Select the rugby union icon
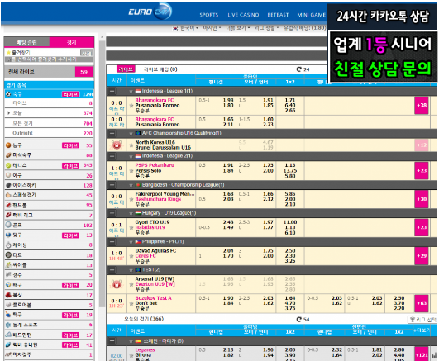Screen dimensions: 439x361 8,344
